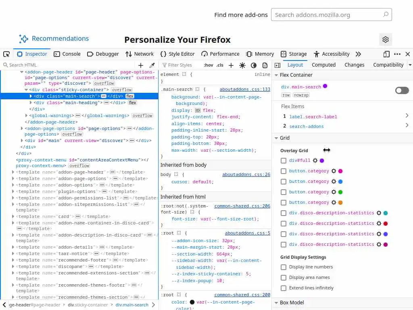
Task: Enable Display line numbers
Action: click(284, 267)
